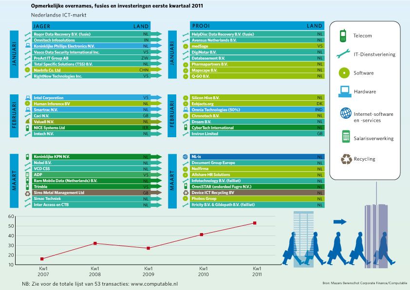Click the 'Inter Access en CTB' row text
This screenshot has width=410, height=290.
point(51,205)
